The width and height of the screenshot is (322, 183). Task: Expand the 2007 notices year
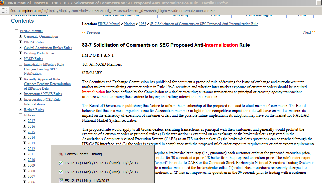[x=24, y=176]
